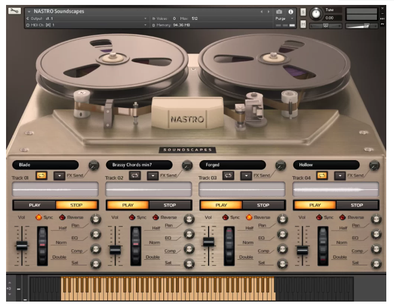Click Track 04 FX Send knob
Image resolution: width=394 pixels, height=306 pixels.
374,166
